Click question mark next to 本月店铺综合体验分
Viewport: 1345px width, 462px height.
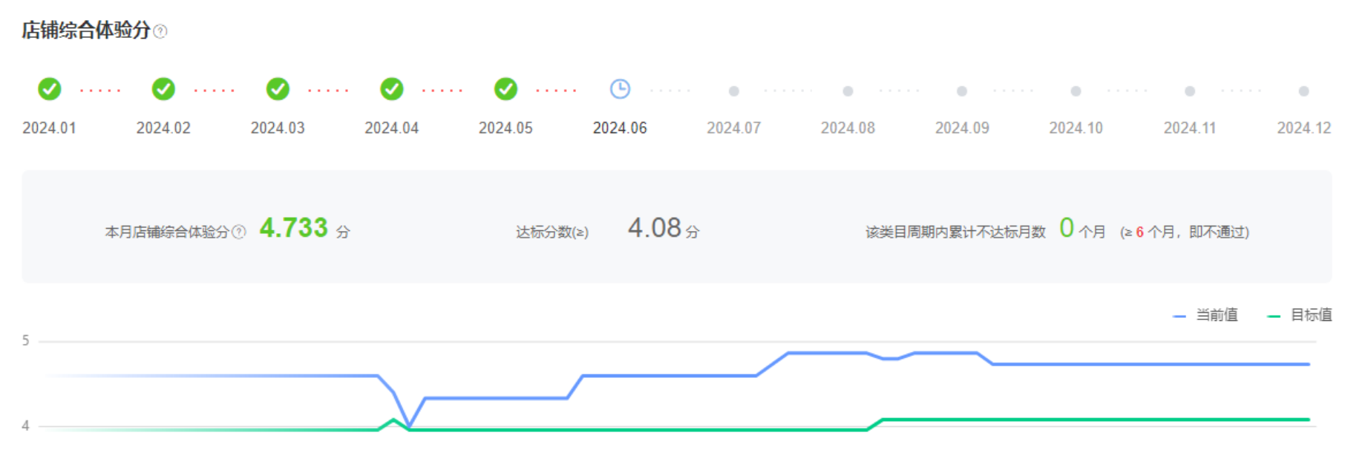tap(239, 232)
